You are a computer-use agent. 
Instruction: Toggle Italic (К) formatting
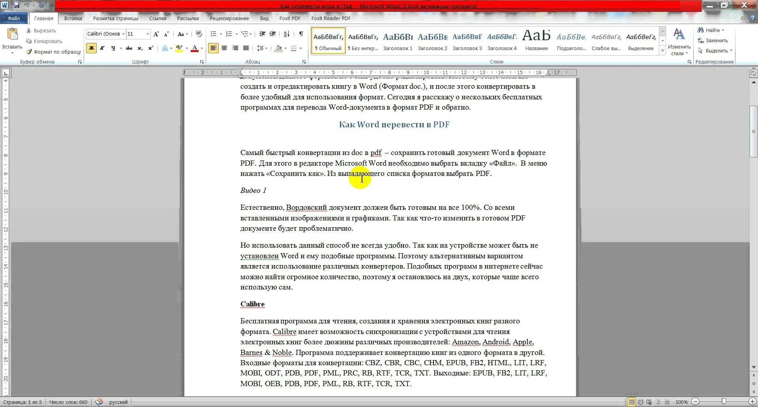click(x=102, y=48)
